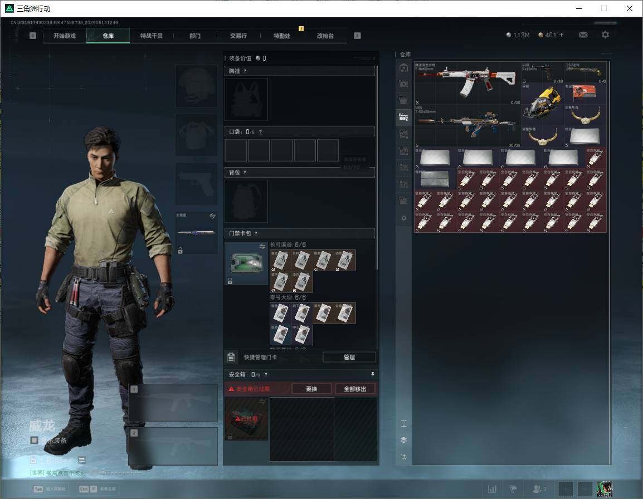Select the yellow circular saw item

[x=542, y=105]
